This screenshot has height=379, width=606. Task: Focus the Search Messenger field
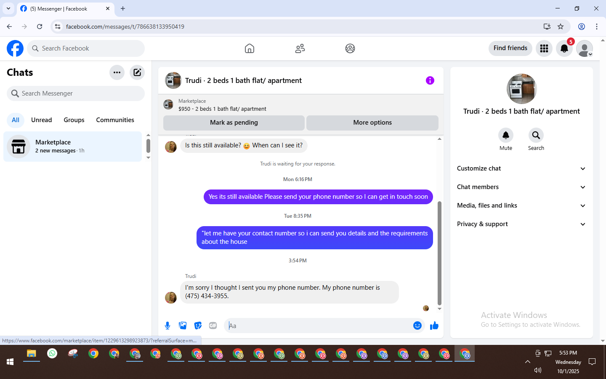coord(76,93)
